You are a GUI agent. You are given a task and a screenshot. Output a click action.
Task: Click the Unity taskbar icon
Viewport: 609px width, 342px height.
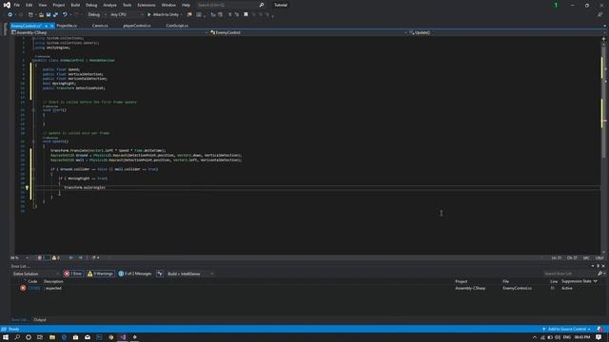(x=135, y=337)
